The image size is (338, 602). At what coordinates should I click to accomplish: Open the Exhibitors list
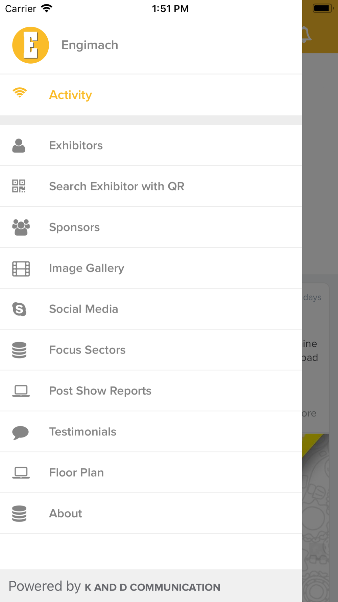pos(76,146)
